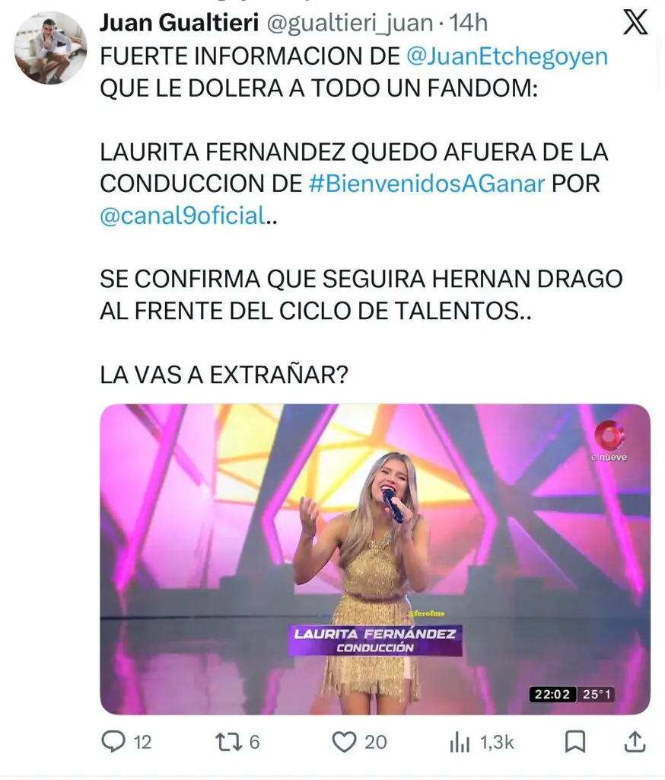
Task: Open the view analytics bar chart icon
Action: 460,742
